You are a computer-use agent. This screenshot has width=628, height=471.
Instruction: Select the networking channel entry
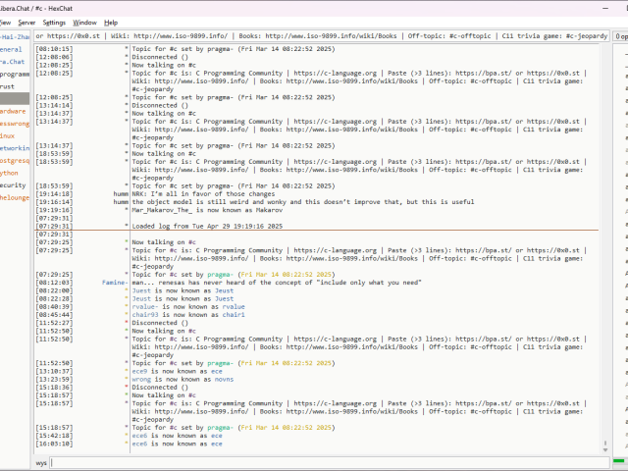point(15,148)
